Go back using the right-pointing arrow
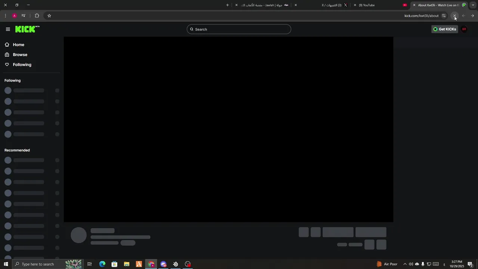The height and width of the screenshot is (269, 478). point(472,16)
